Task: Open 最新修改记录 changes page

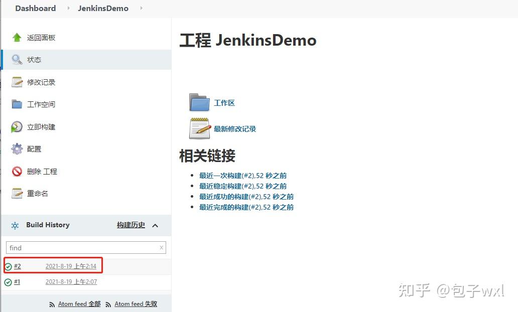Action: point(235,128)
